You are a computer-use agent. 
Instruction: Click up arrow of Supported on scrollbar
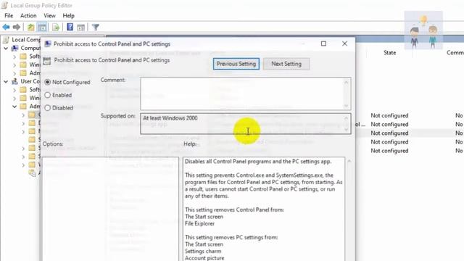point(347,118)
